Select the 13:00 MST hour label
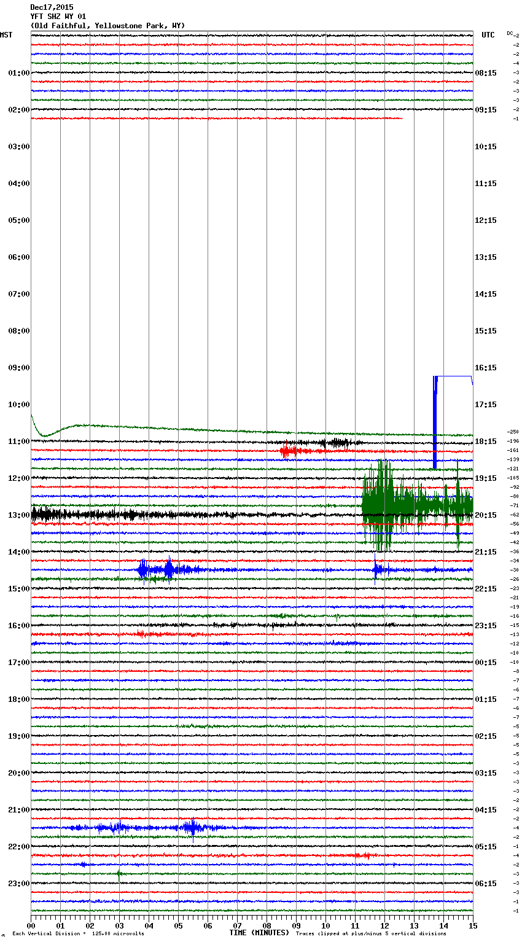 18,515
